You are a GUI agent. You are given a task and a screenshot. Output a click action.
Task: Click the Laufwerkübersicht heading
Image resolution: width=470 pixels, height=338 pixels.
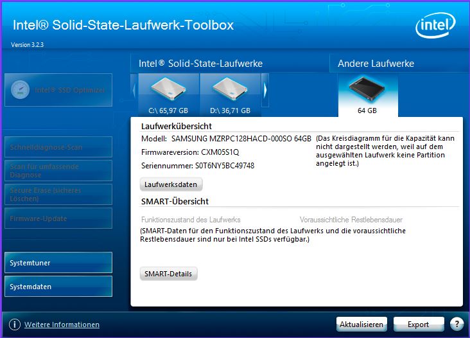click(176, 126)
